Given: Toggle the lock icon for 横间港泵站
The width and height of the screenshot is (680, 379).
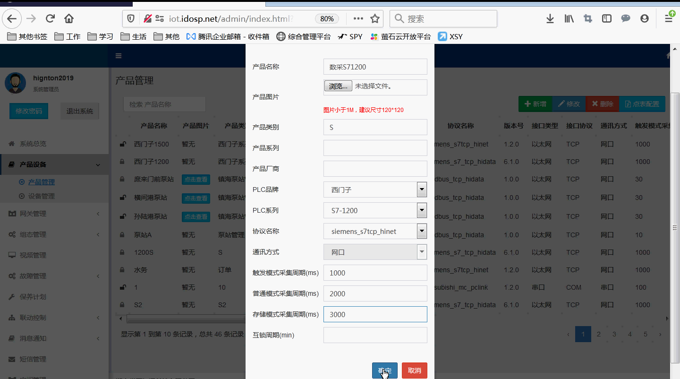Looking at the screenshot, I should point(123,198).
